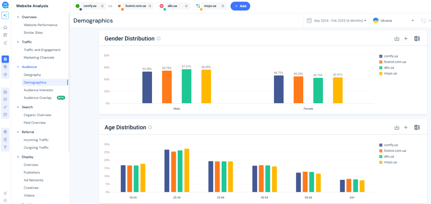
Task: Remove comfy.ua from the comparison
Action: click(x=102, y=6)
